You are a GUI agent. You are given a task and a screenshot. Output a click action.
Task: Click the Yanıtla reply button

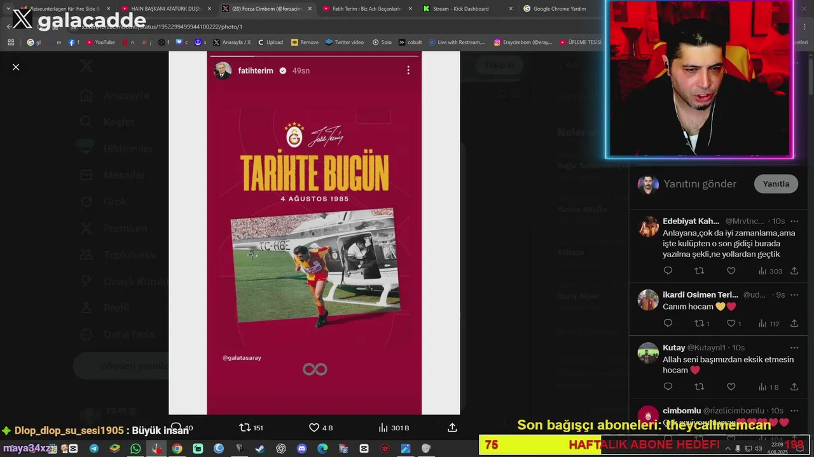(x=776, y=184)
